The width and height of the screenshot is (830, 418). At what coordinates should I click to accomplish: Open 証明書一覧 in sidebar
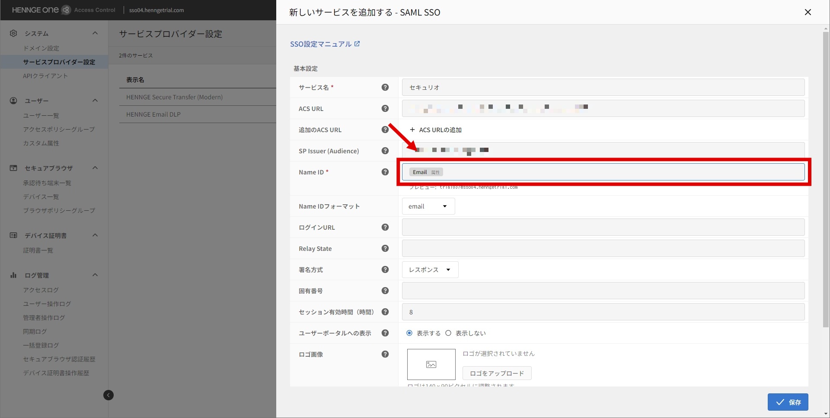[38, 250]
